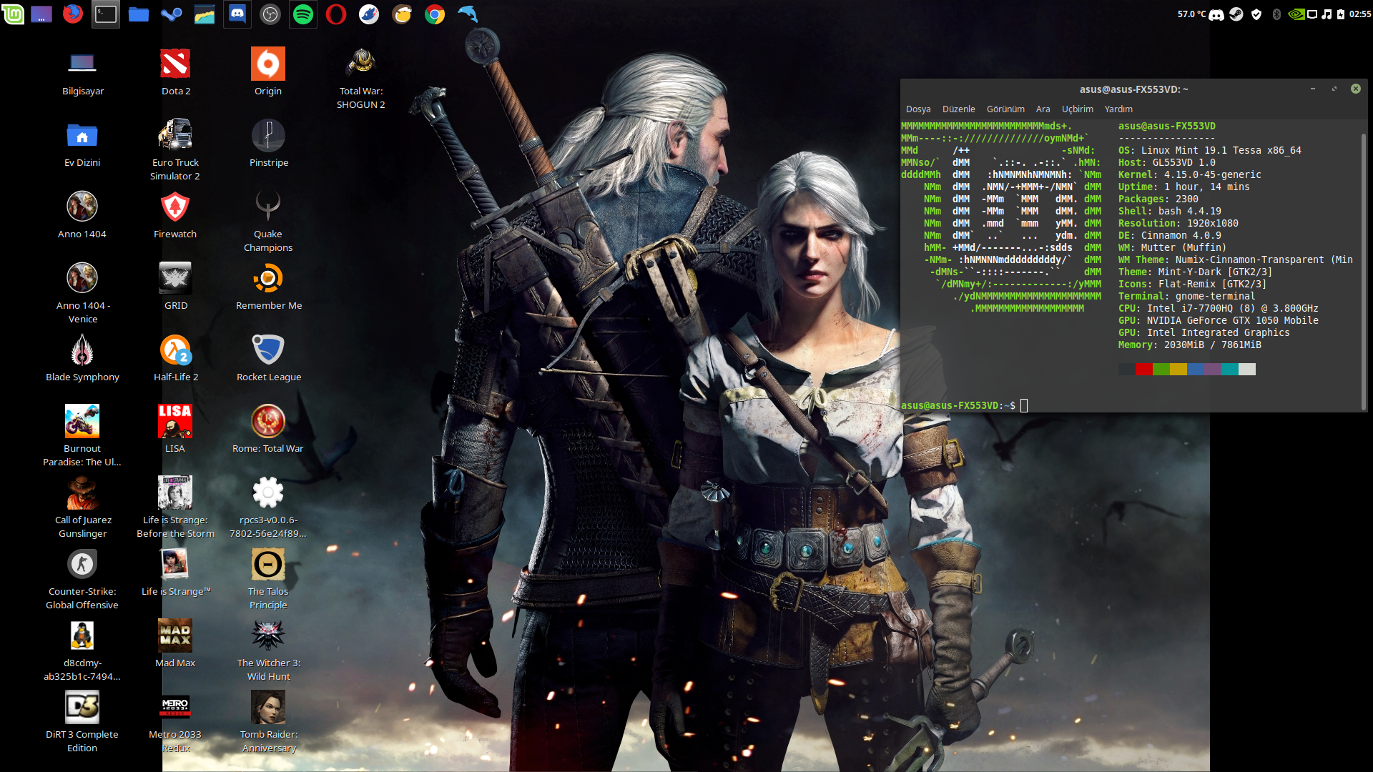
Task: Open the Dolphin emulator launcher
Action: click(467, 14)
